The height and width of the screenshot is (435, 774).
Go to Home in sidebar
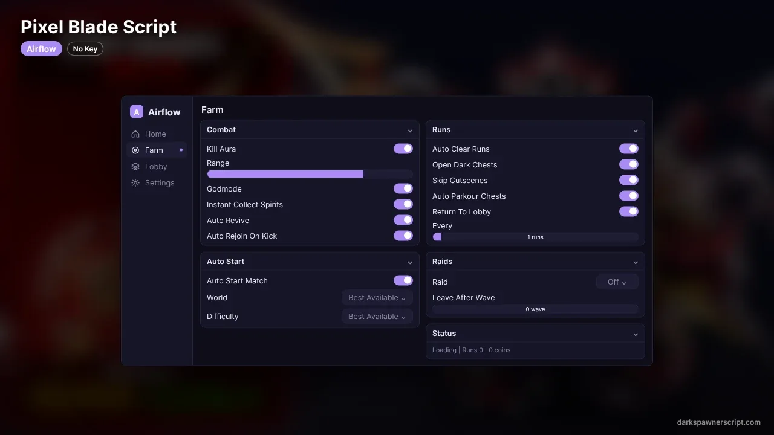157,134
